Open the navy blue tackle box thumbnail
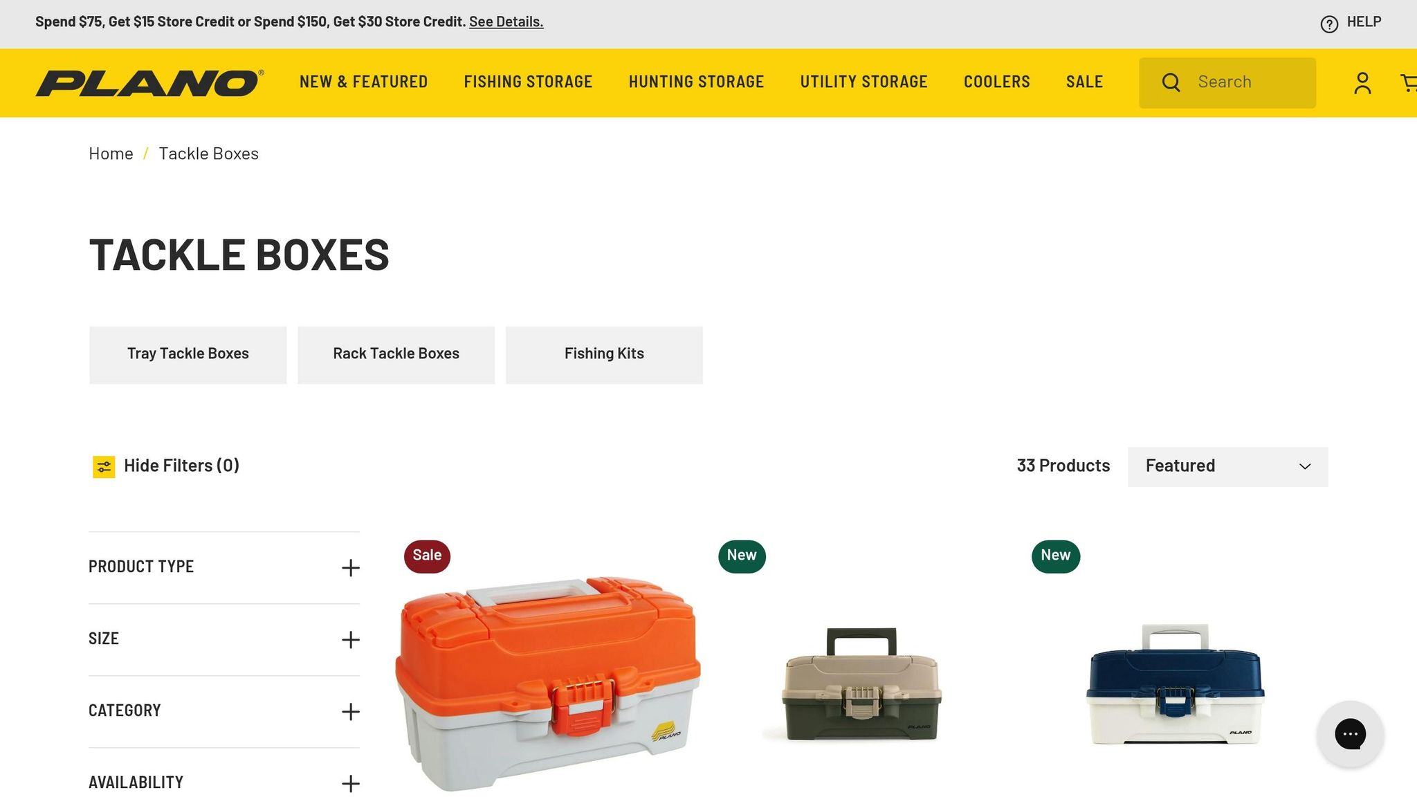The width and height of the screenshot is (1417, 797). [1176, 685]
